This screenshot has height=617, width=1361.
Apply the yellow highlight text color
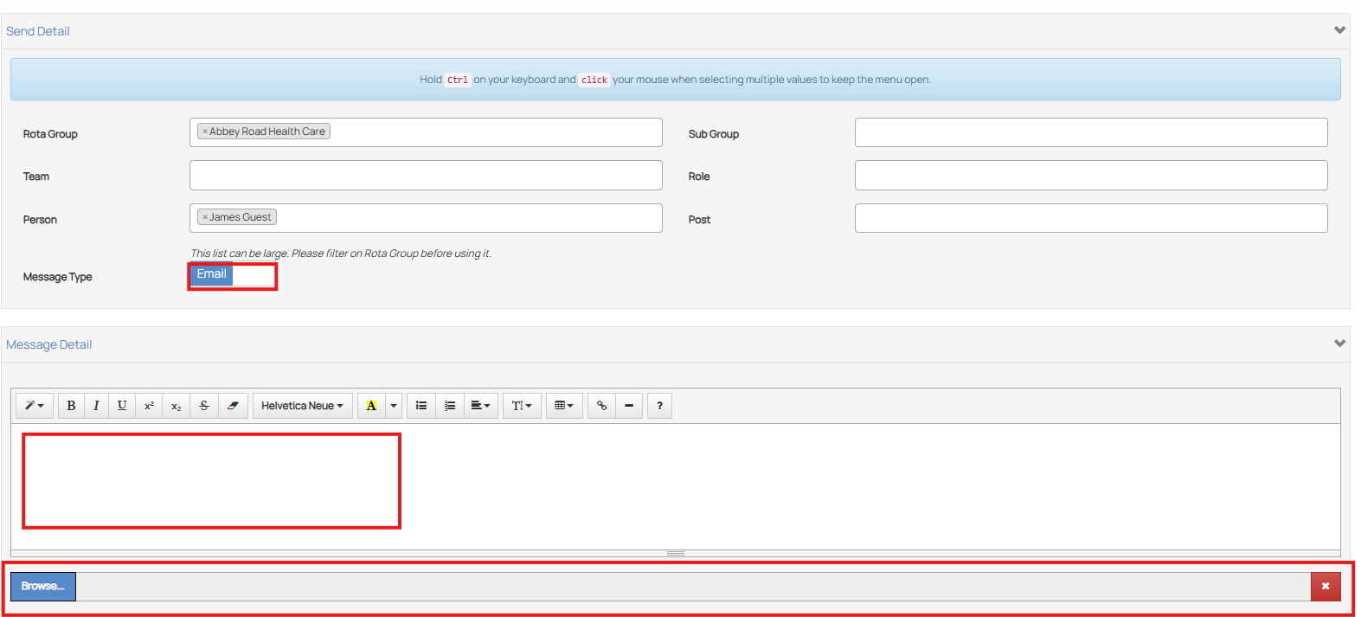[x=371, y=406]
